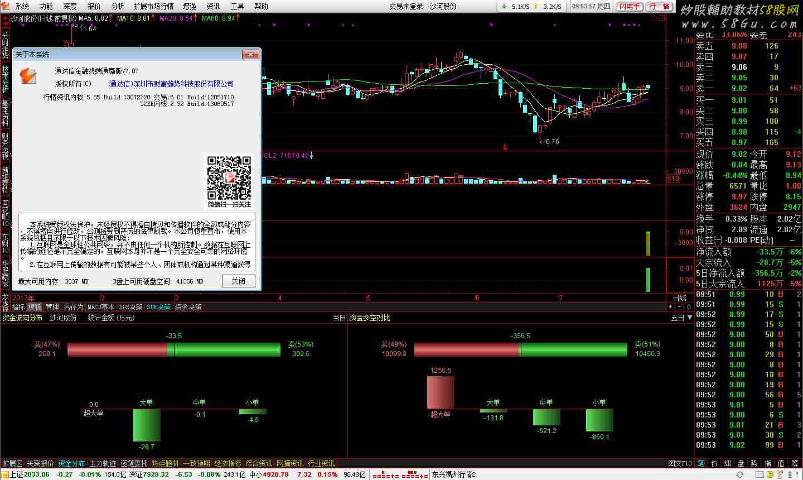Open the 一致预期 bottom tab
The image size is (803, 480).
197,463
